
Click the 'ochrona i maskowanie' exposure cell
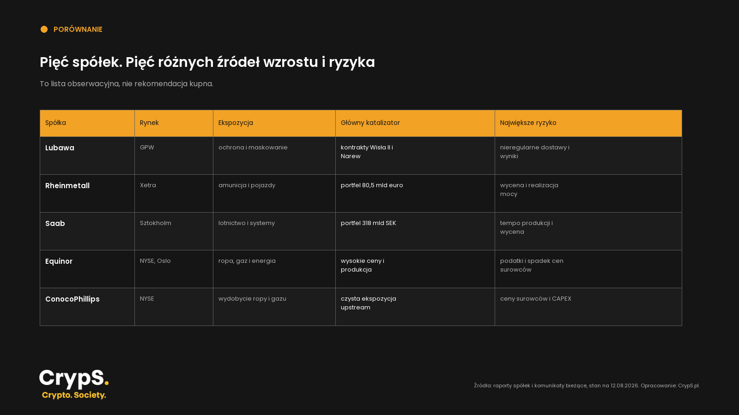274,156
